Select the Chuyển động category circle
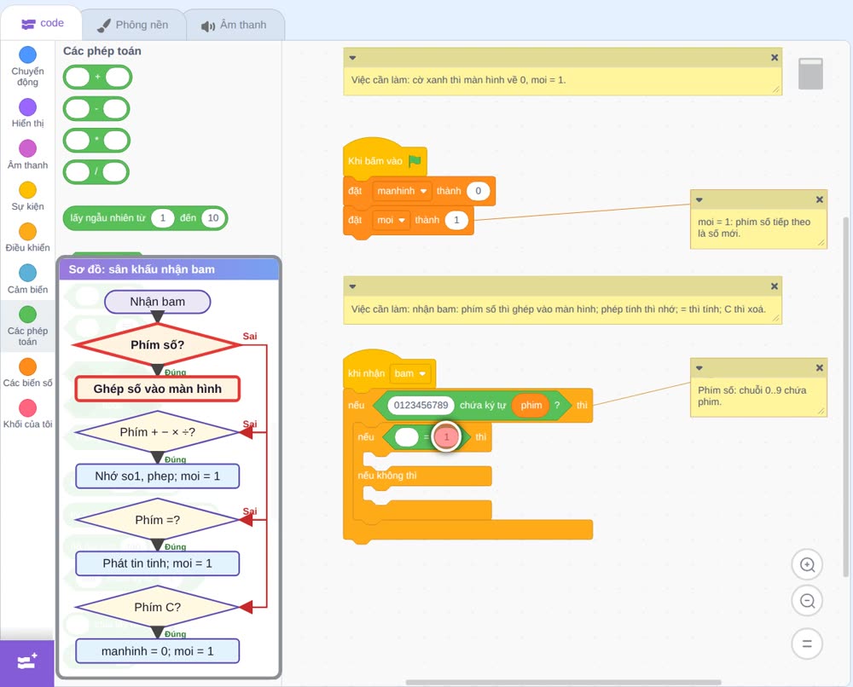Image resolution: width=853 pixels, height=687 pixels. tap(28, 55)
